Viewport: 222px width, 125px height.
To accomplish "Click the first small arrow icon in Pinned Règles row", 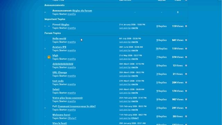I will (45, 26).
